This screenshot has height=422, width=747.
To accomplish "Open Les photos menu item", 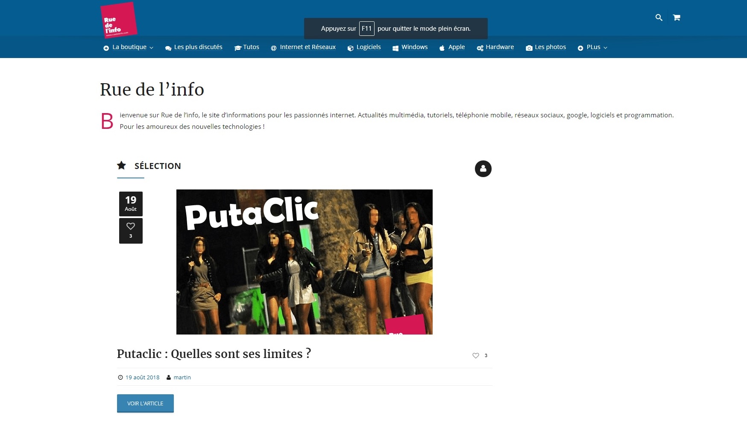I will click(x=550, y=47).
